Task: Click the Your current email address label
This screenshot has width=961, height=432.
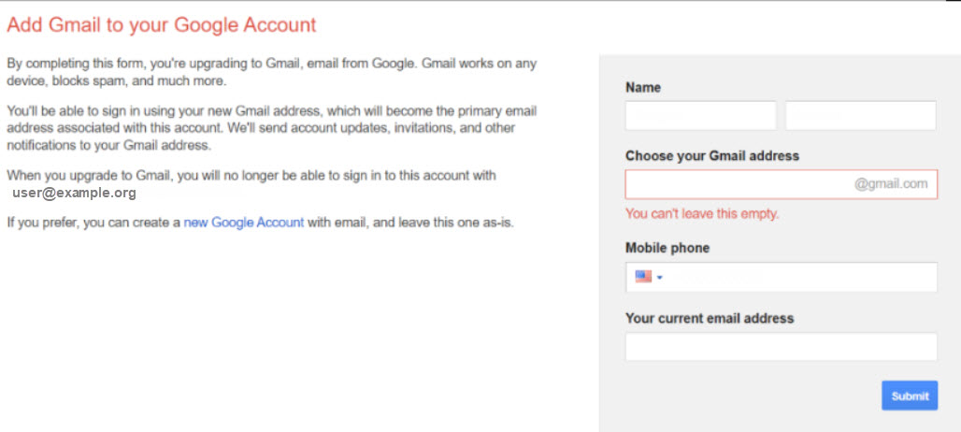Action: (x=710, y=319)
